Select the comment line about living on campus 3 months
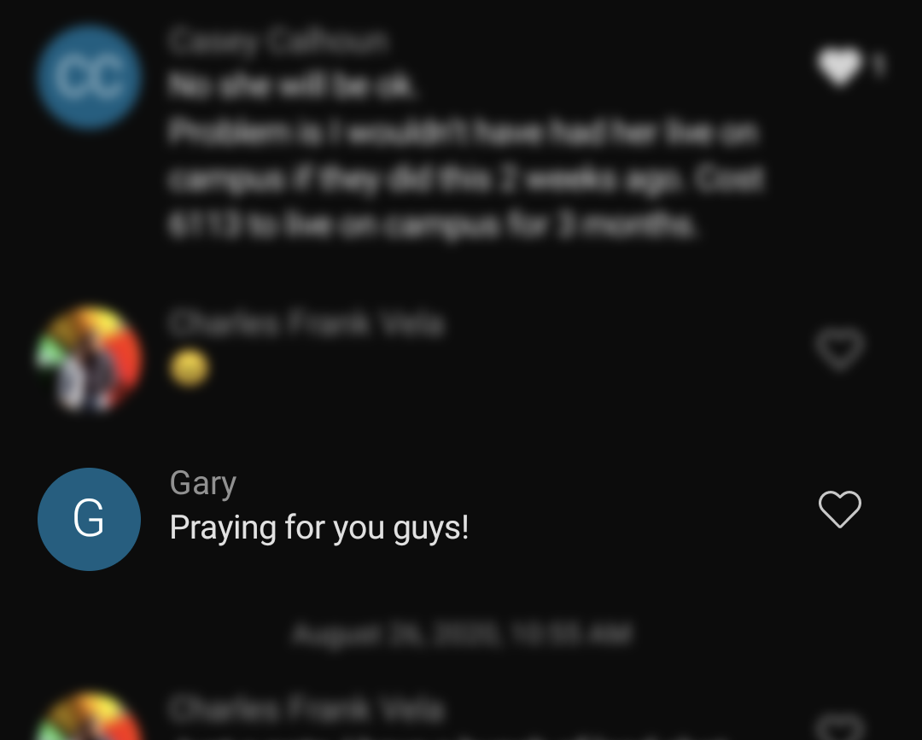The width and height of the screenshot is (922, 740). [x=432, y=225]
